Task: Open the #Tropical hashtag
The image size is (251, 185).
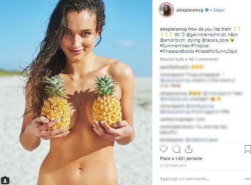Action: pos(200,46)
